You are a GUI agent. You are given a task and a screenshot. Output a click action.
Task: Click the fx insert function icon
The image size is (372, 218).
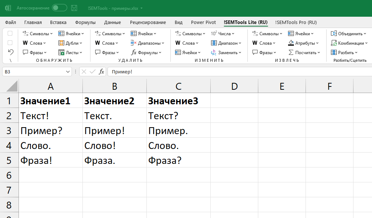(x=102, y=72)
